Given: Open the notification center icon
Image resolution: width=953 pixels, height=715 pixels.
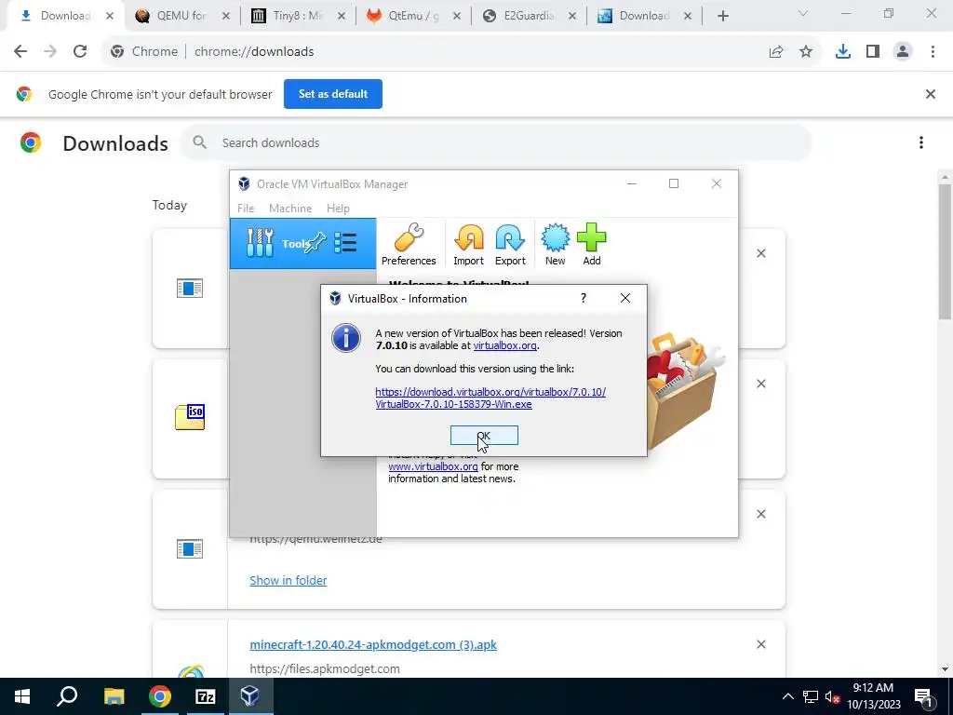Looking at the screenshot, I should tap(924, 696).
